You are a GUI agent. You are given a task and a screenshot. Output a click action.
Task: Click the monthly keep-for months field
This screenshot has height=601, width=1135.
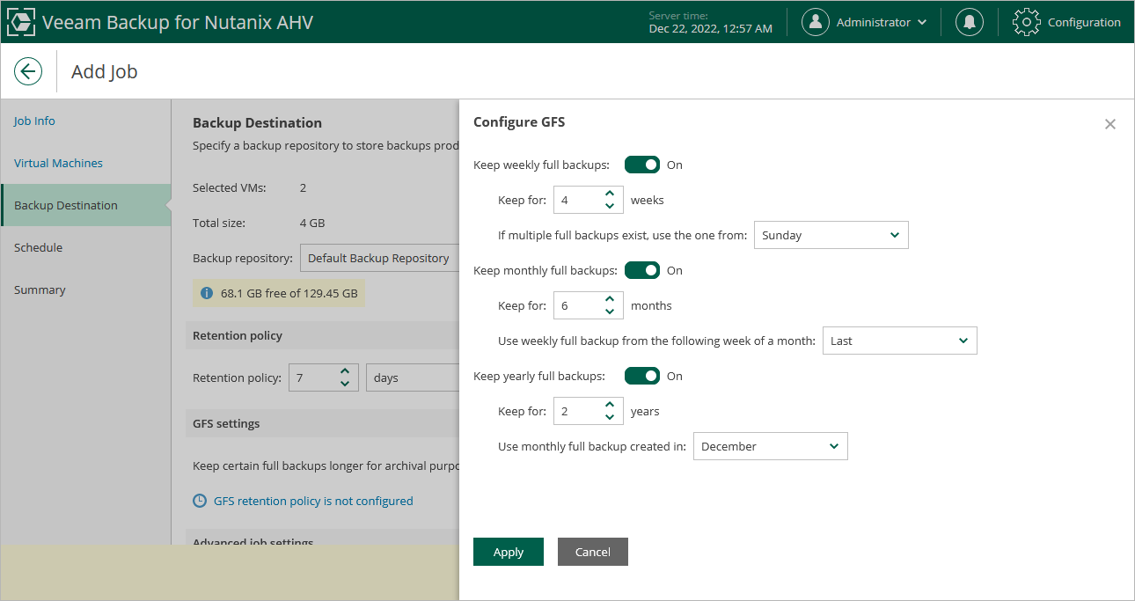click(576, 305)
